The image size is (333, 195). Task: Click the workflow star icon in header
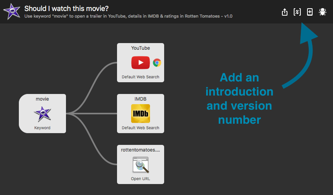tap(12, 12)
